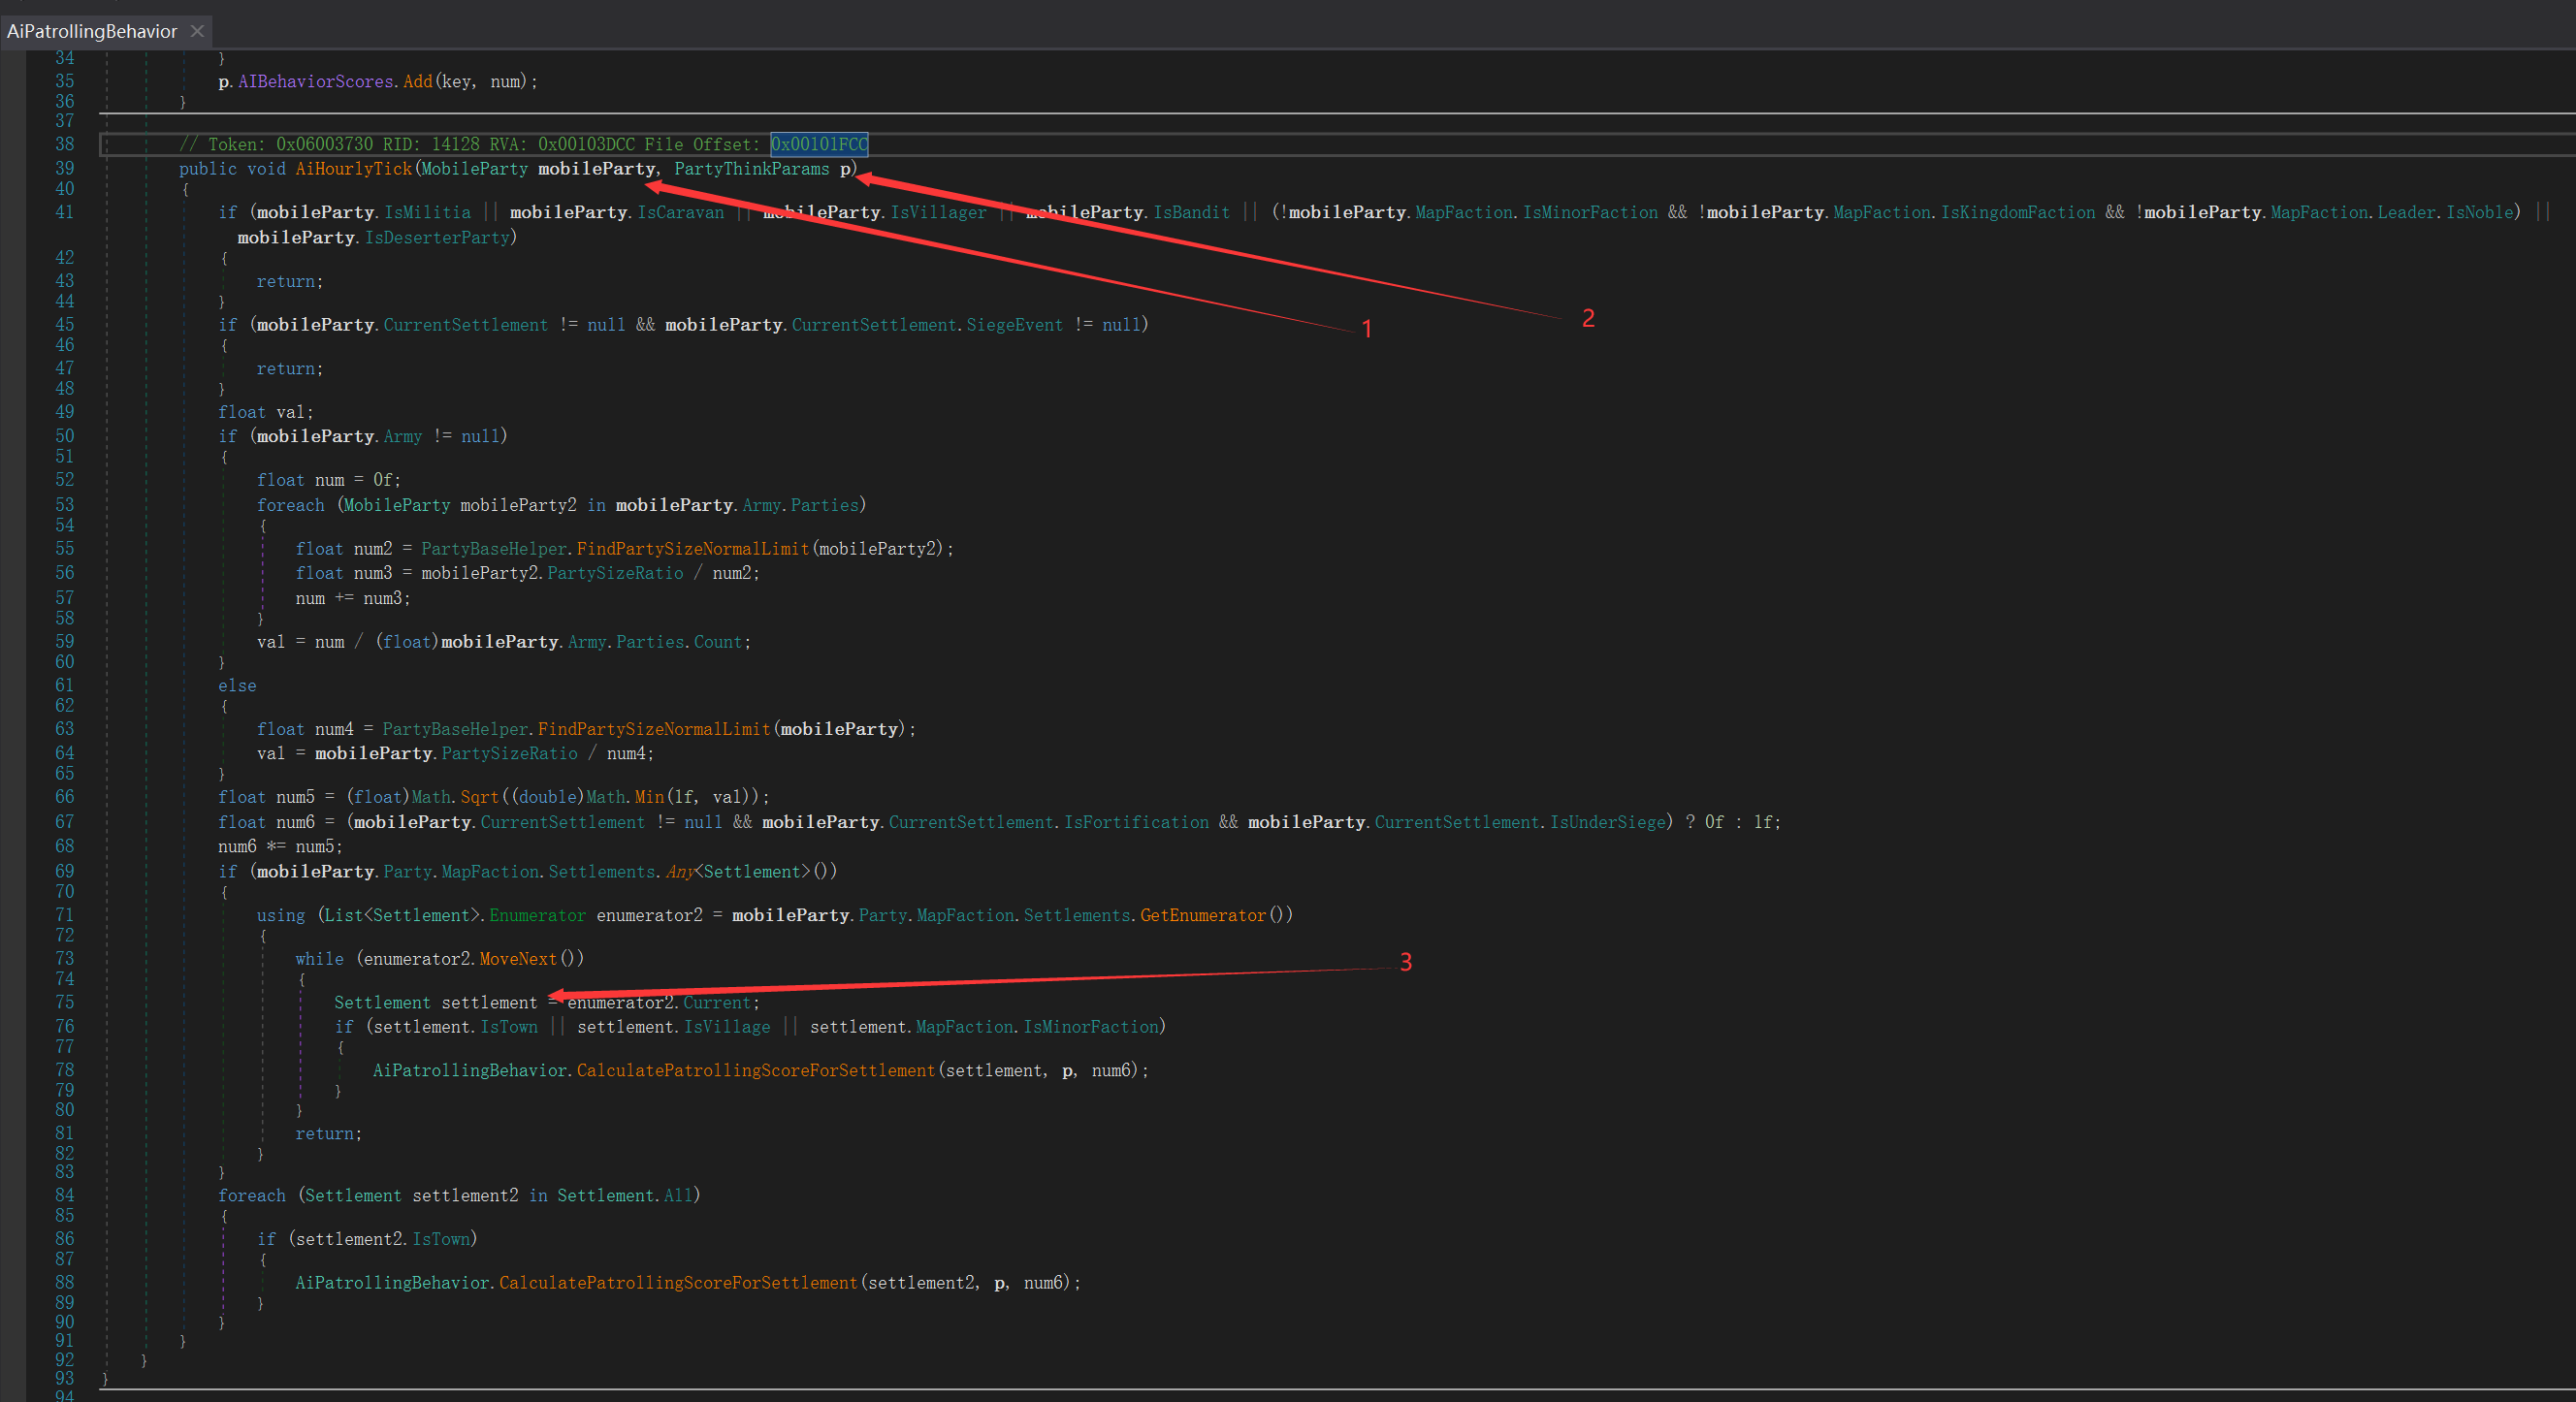Click the return keyword on line 81
Image resolution: width=2576 pixels, height=1402 pixels.
(x=324, y=1134)
